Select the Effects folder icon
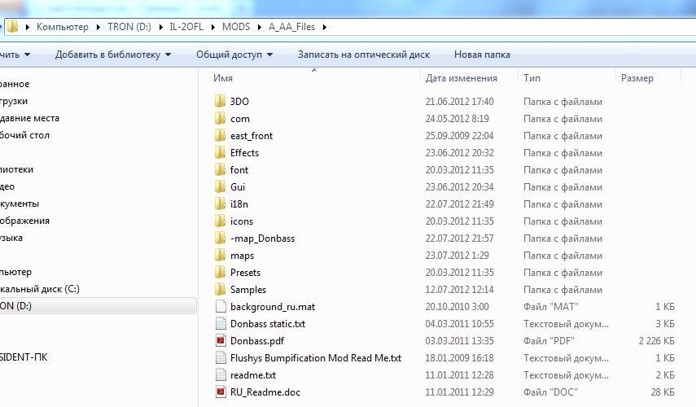 coord(220,153)
